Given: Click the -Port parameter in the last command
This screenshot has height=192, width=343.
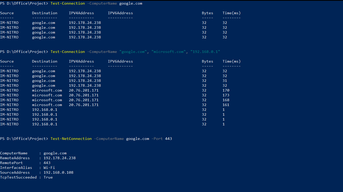Looking at the screenshot, I should [157, 139].
